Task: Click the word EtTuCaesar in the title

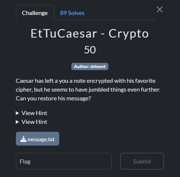Action: click(64, 34)
